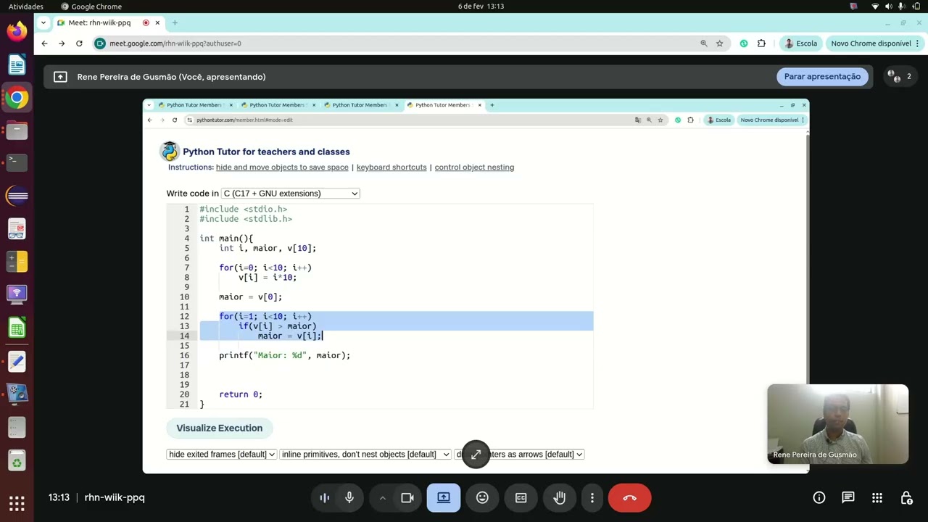Open Chrome extensions puzzle icon
The width and height of the screenshot is (928, 522).
pos(761,43)
